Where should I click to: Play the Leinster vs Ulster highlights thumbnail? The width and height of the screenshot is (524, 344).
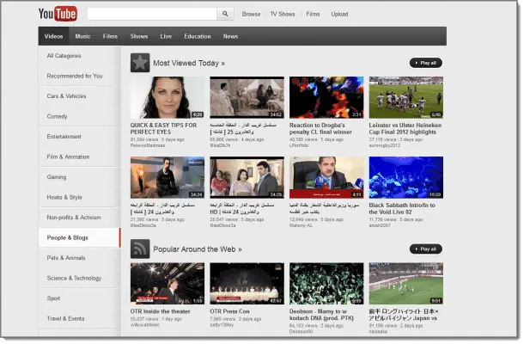pyautogui.click(x=405, y=98)
